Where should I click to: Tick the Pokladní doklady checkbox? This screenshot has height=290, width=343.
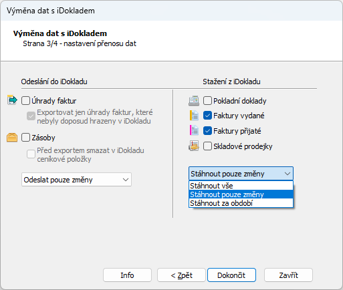point(207,101)
